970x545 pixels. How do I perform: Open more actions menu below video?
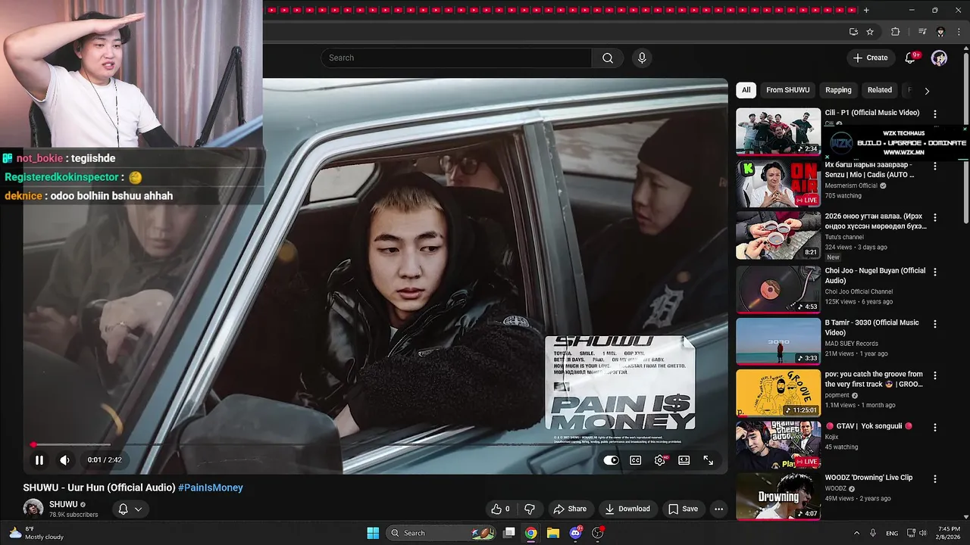(718, 509)
